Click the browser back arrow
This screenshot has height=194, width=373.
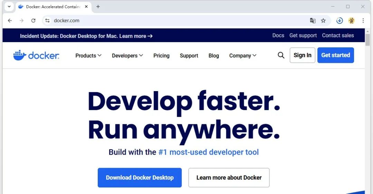tap(10, 21)
